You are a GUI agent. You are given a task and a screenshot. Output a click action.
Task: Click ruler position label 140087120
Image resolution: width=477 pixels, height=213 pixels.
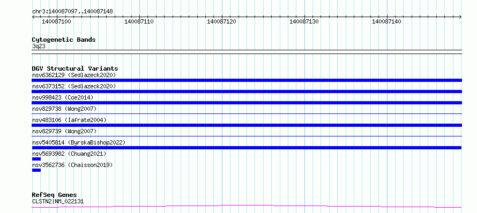221,22
